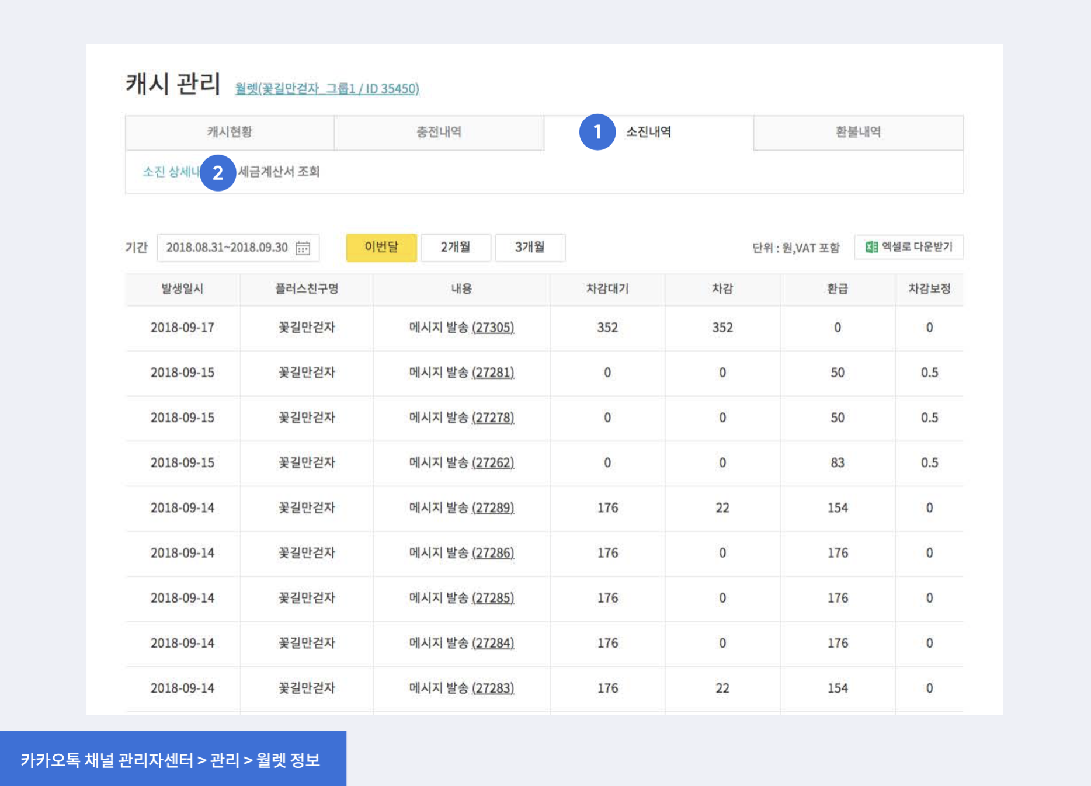Go to the 환불내역 tab
The image size is (1091, 786).
tap(857, 132)
